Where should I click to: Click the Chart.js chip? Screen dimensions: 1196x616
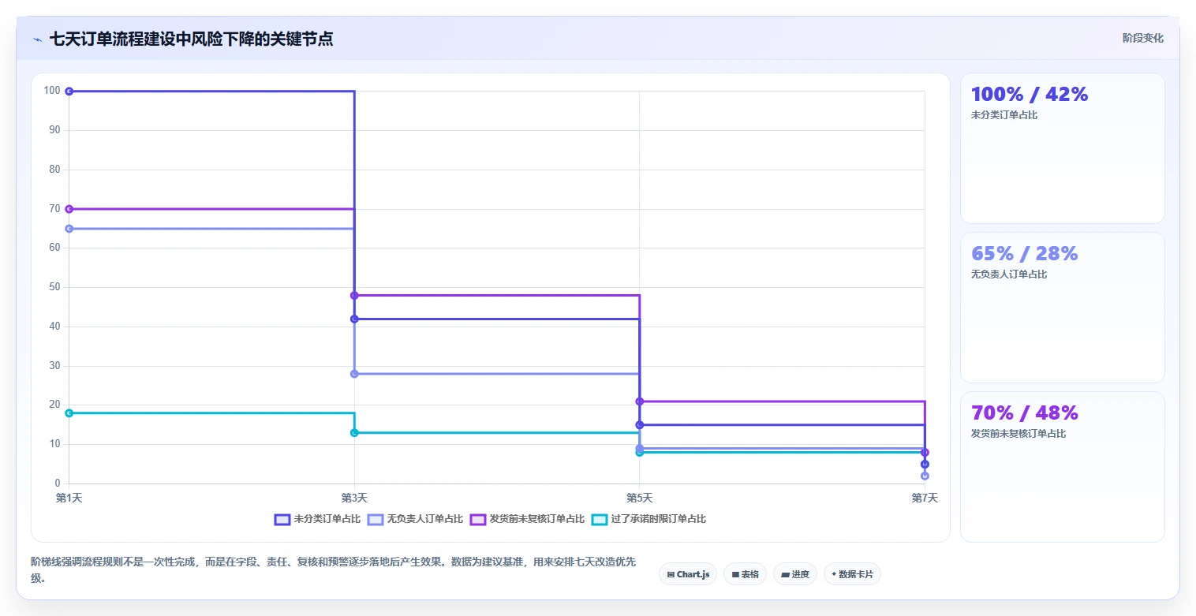(688, 574)
